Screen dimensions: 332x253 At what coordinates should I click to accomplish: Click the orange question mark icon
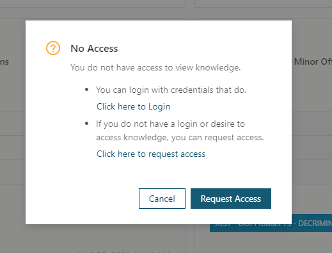pos(53,48)
